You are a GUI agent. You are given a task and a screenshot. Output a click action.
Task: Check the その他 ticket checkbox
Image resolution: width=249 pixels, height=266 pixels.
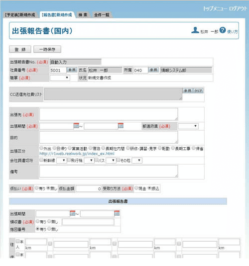click(x=119, y=160)
